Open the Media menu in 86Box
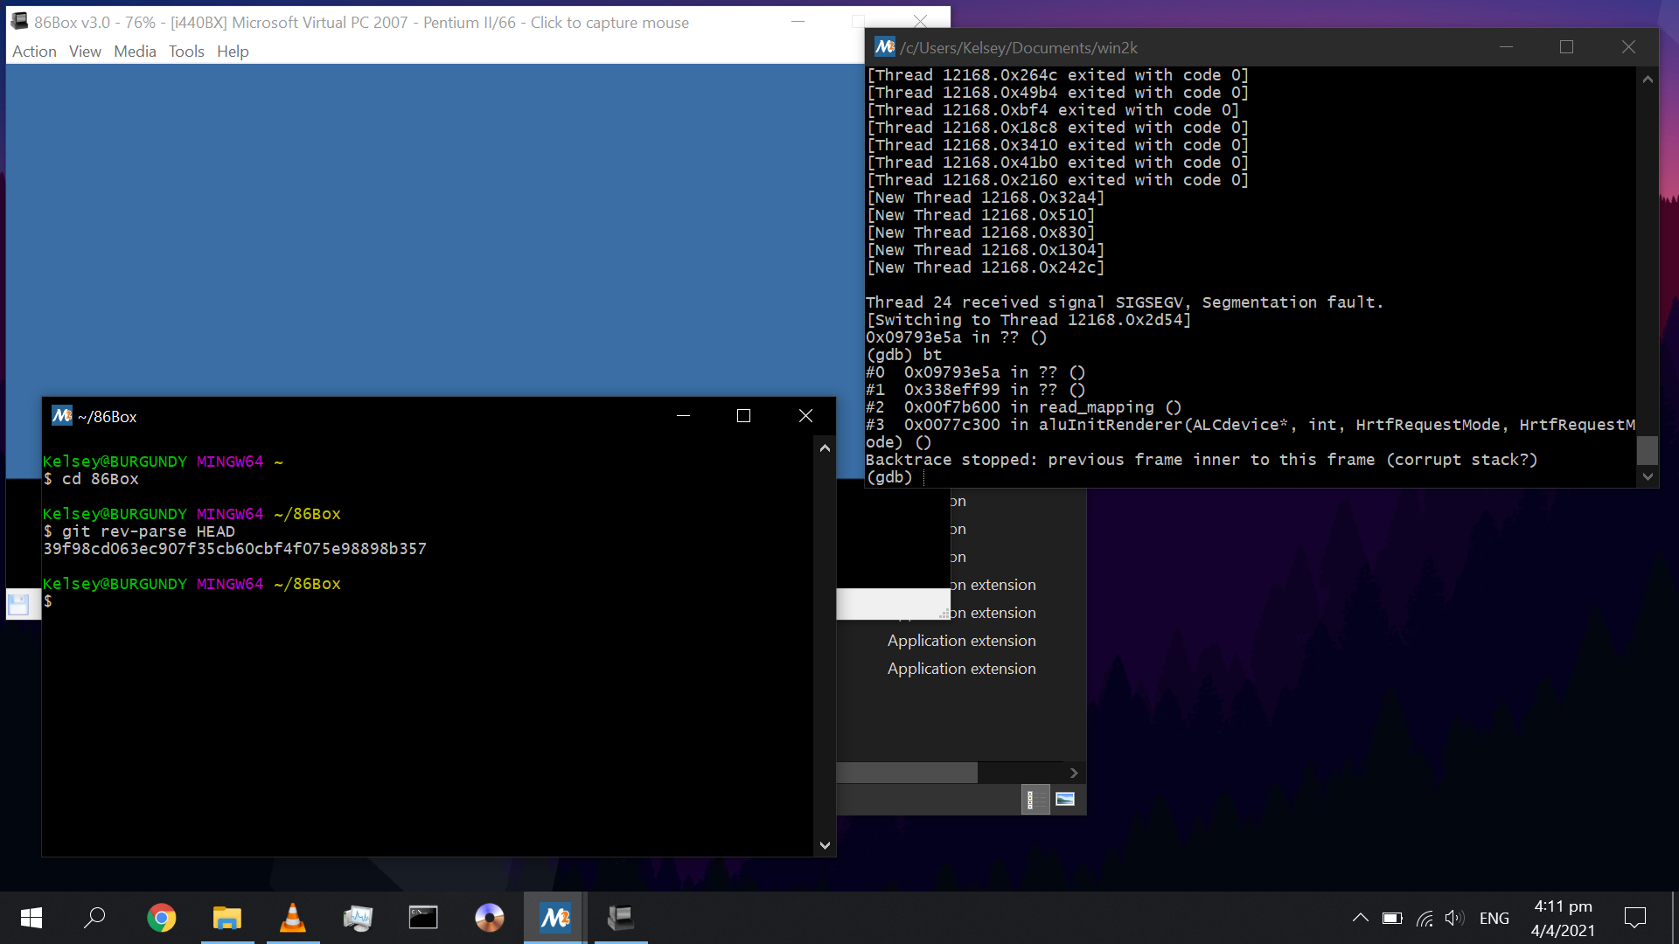This screenshot has height=944, width=1679. coord(135,52)
